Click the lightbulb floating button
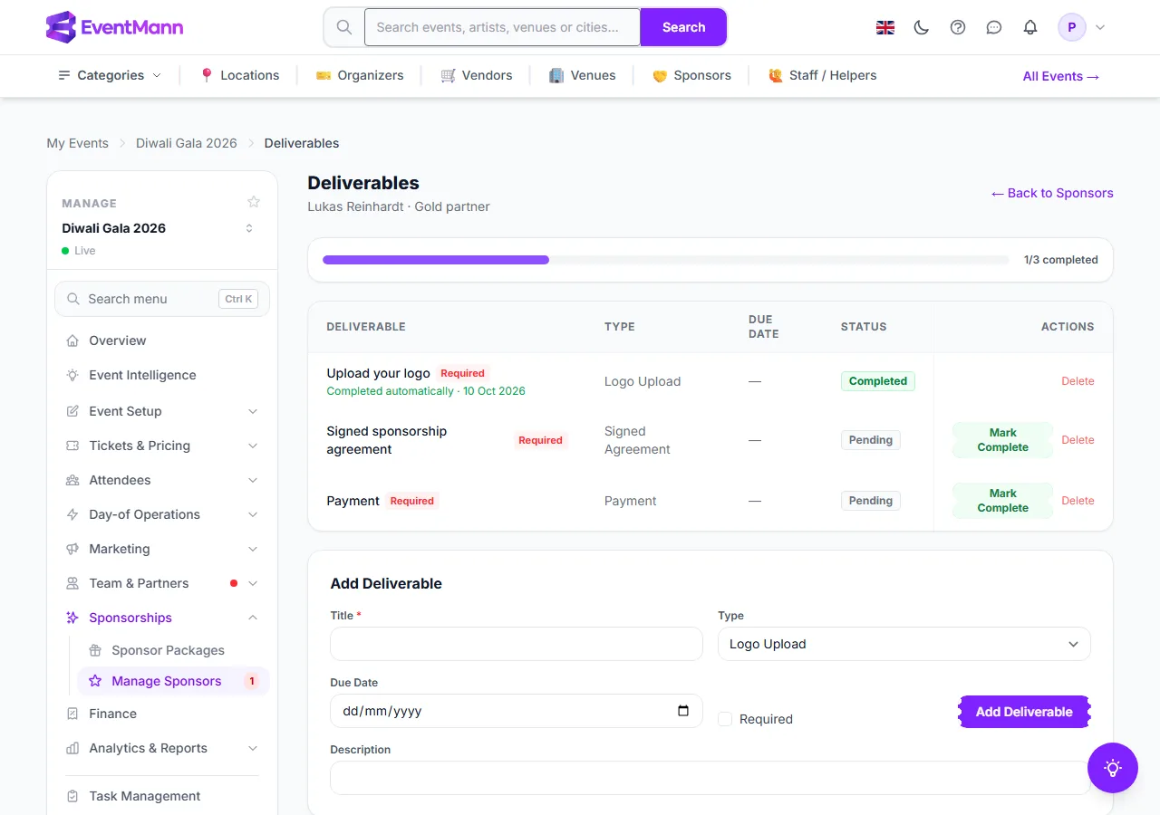The width and height of the screenshot is (1160, 815). [1113, 768]
